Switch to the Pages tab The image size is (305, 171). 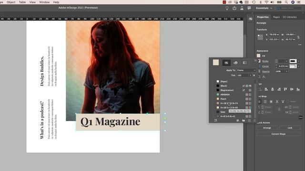[x=276, y=17]
